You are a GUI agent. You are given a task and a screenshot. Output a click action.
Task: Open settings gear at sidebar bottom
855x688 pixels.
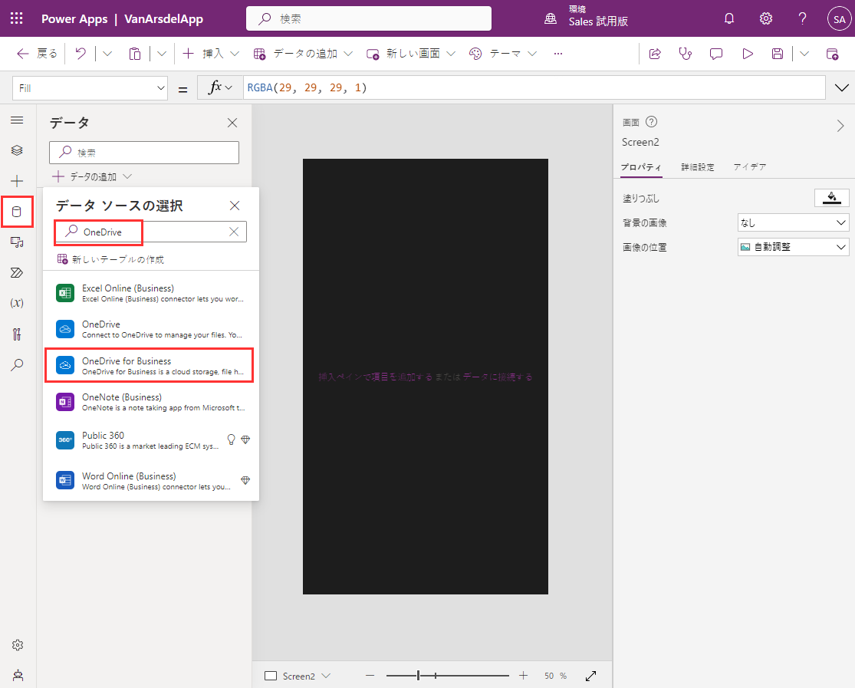coord(18,645)
